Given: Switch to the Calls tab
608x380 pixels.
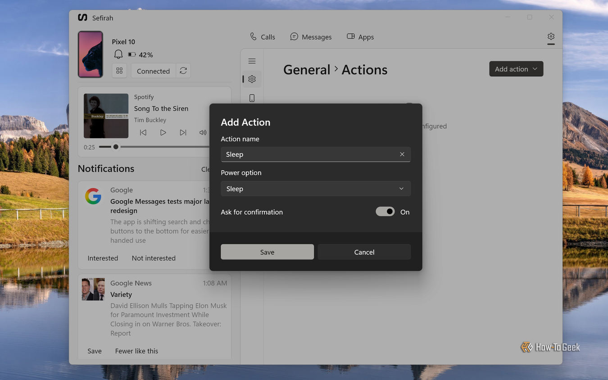Looking at the screenshot, I should pyautogui.click(x=263, y=37).
